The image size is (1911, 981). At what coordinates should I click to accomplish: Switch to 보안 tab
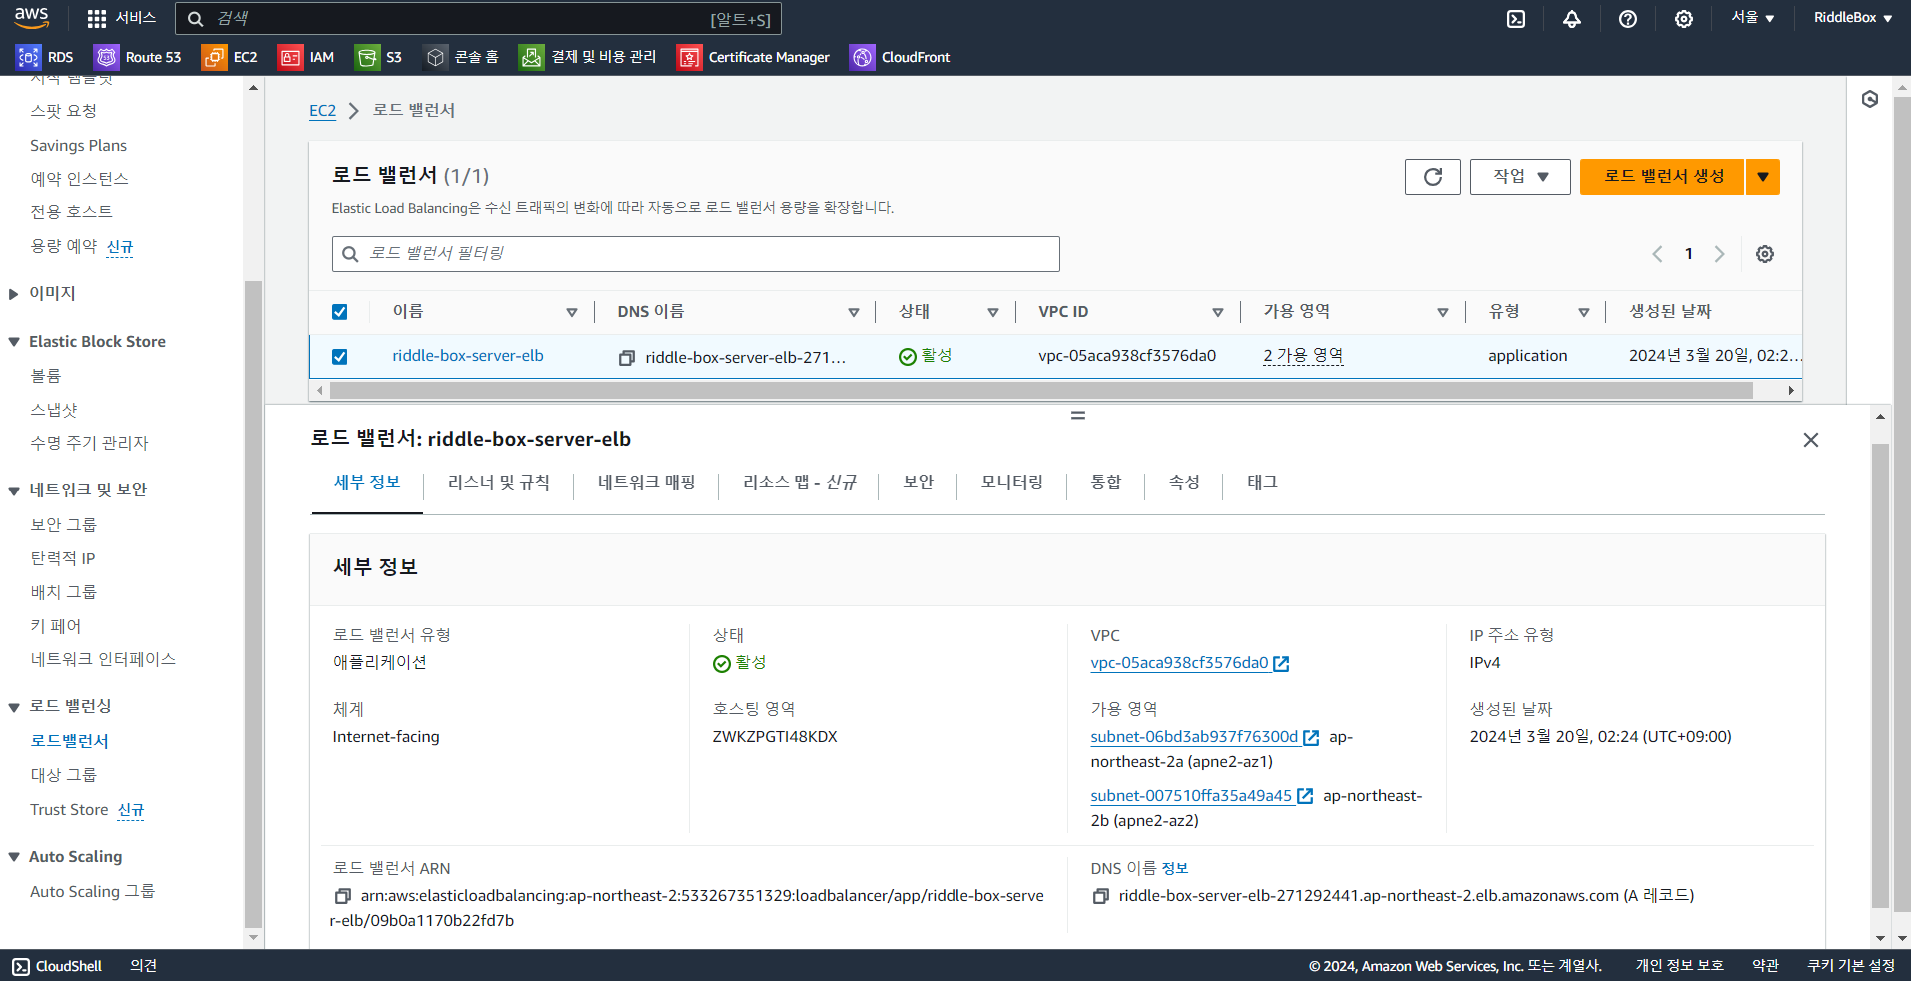918,483
